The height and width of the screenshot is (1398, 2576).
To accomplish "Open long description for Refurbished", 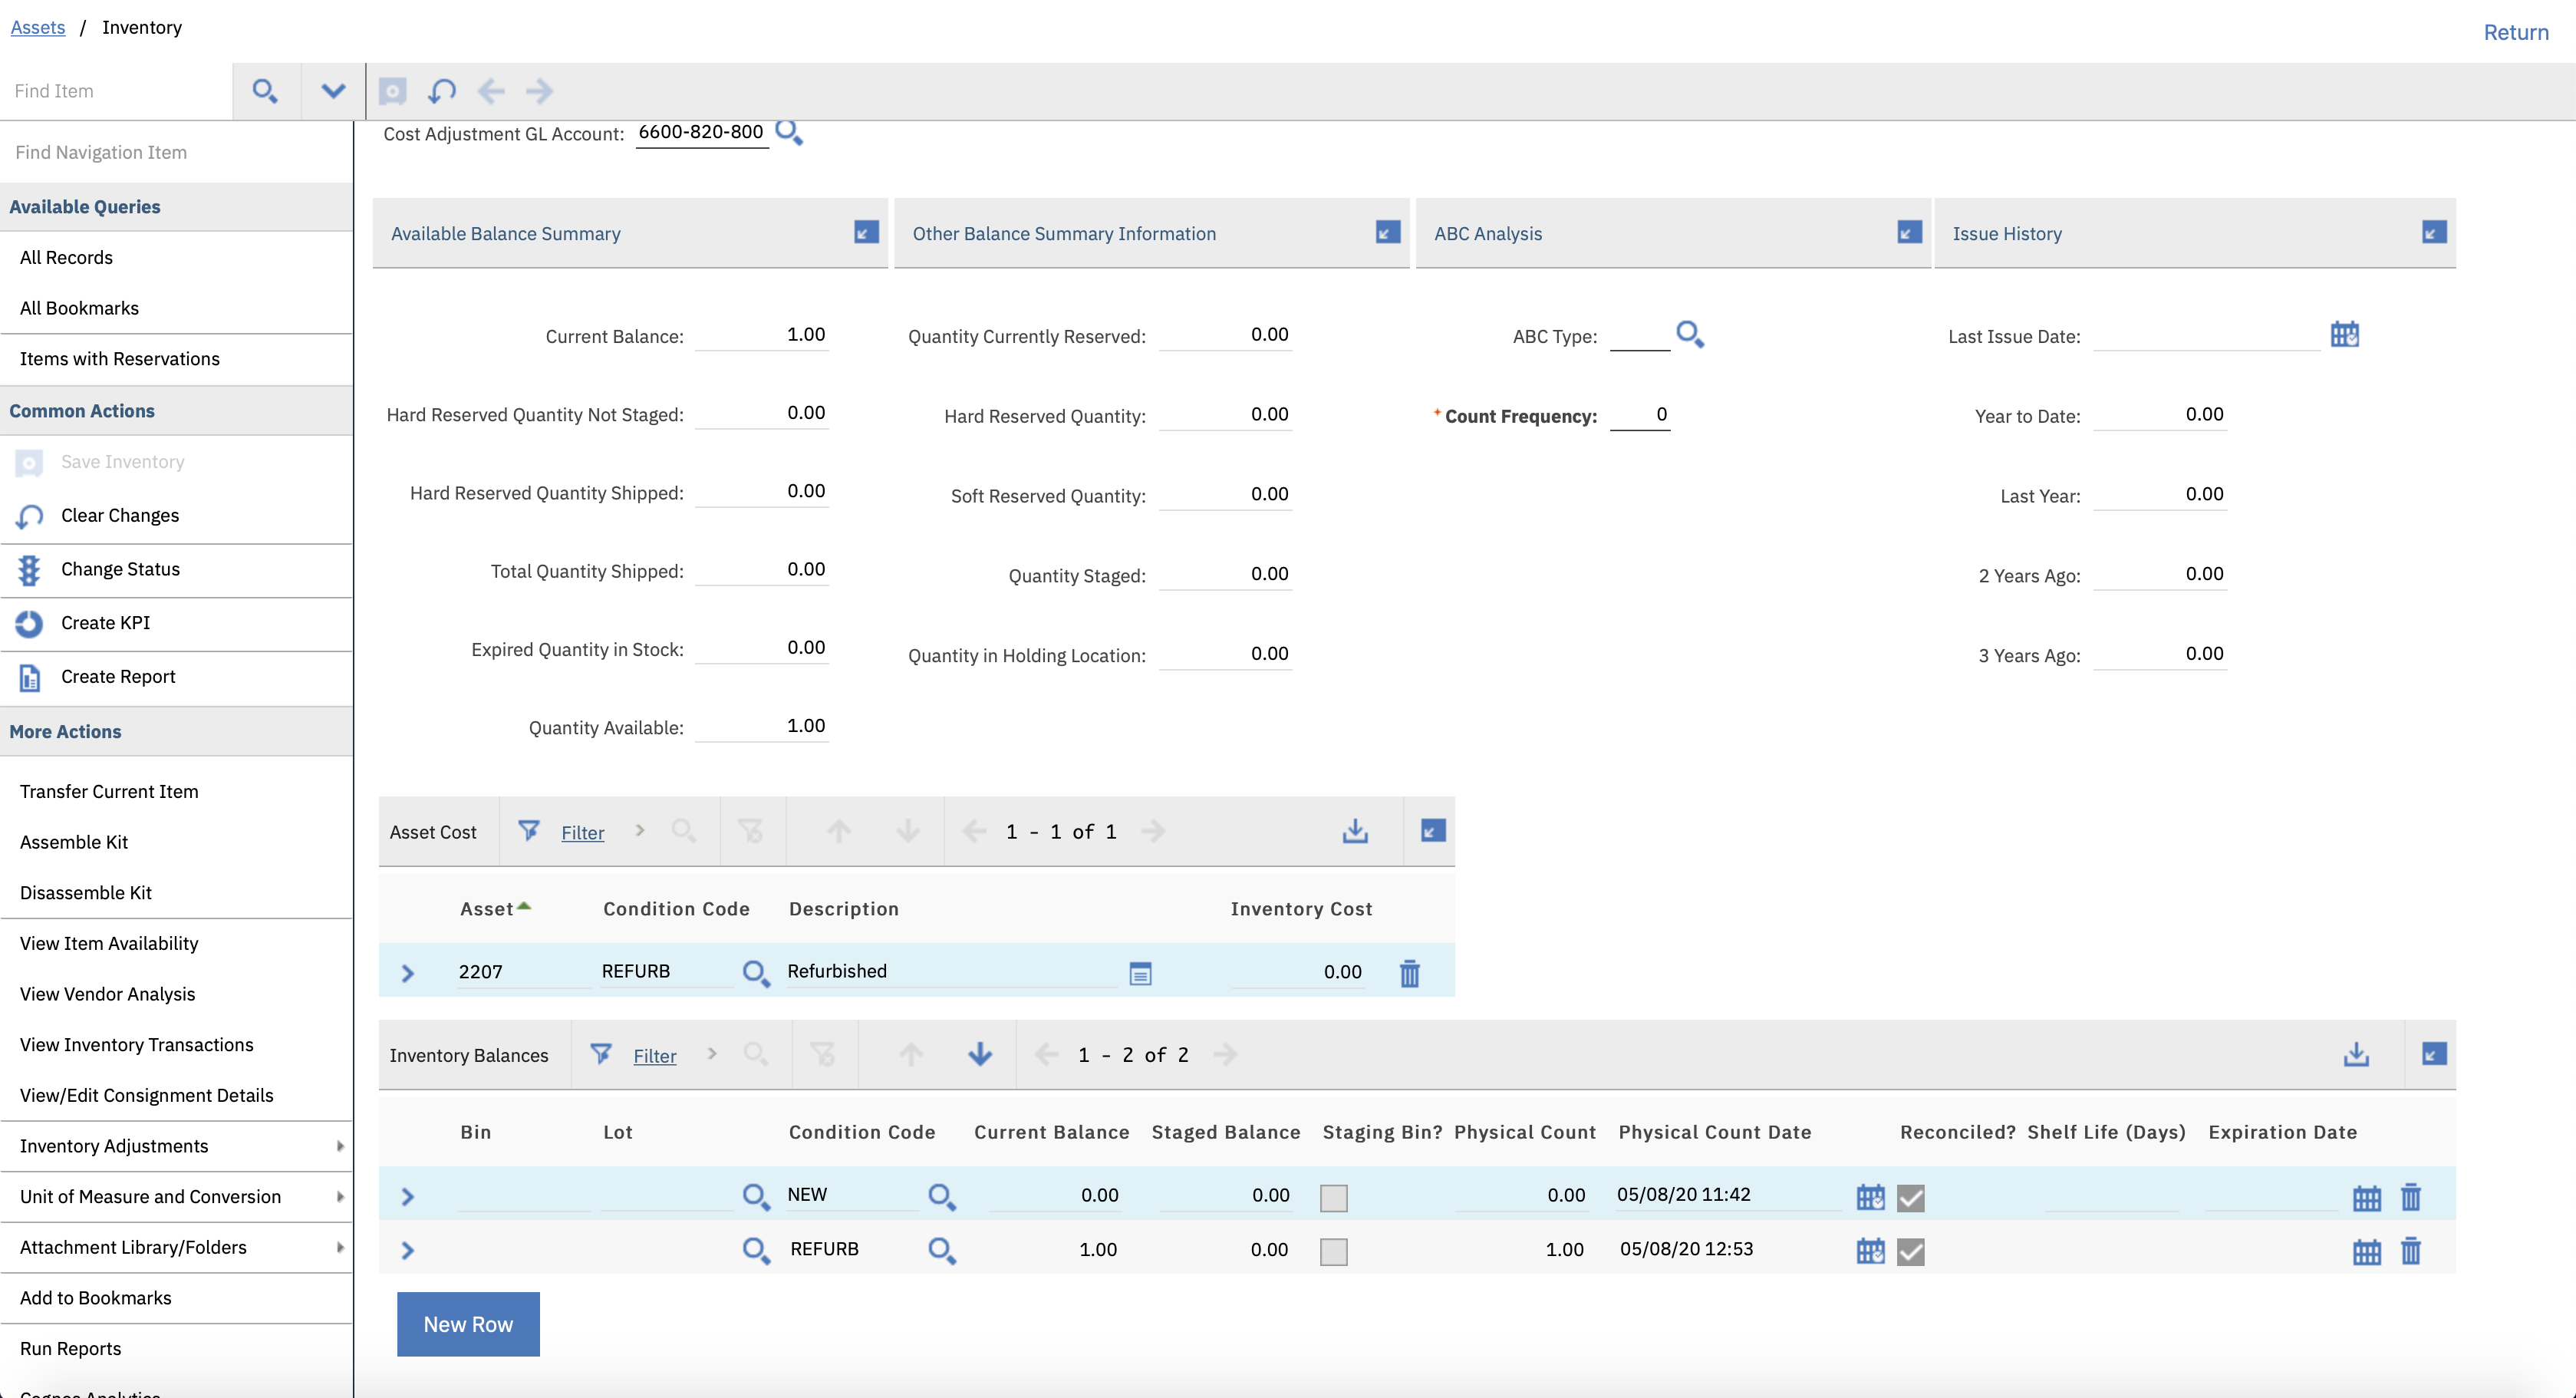I will tap(1140, 973).
